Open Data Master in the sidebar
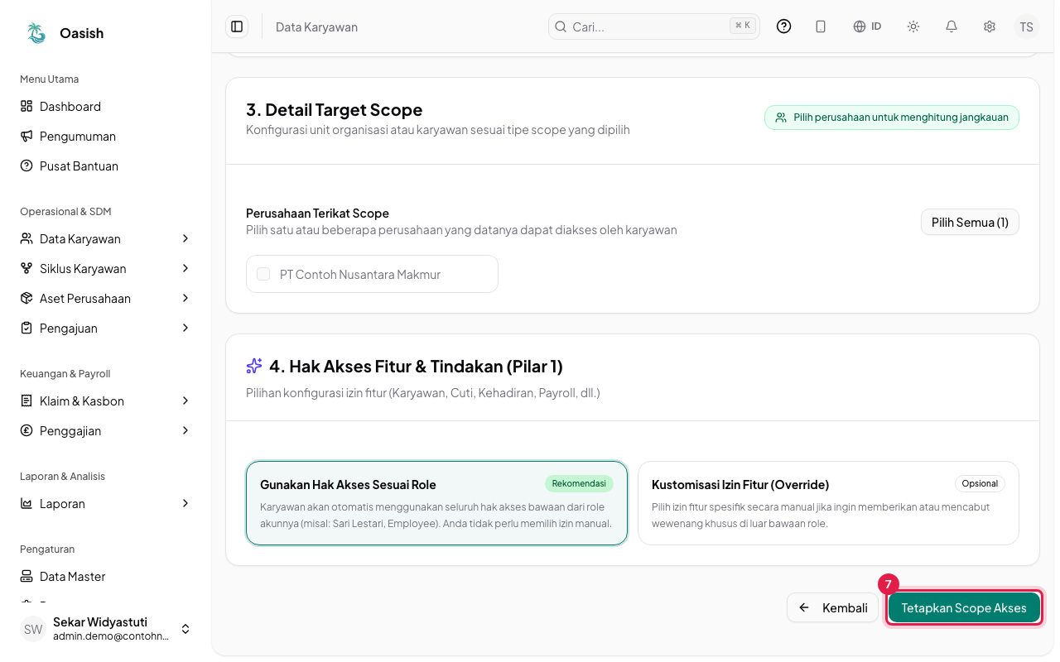This screenshot has width=1060, height=662. [106, 577]
